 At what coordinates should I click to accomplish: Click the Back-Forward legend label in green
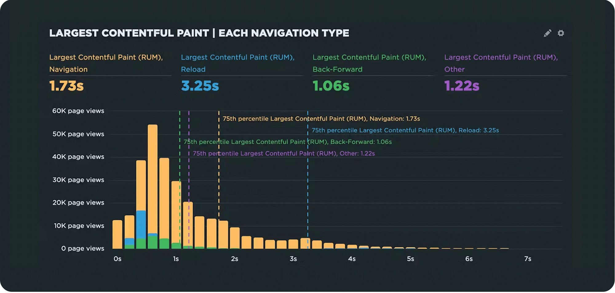(369, 63)
